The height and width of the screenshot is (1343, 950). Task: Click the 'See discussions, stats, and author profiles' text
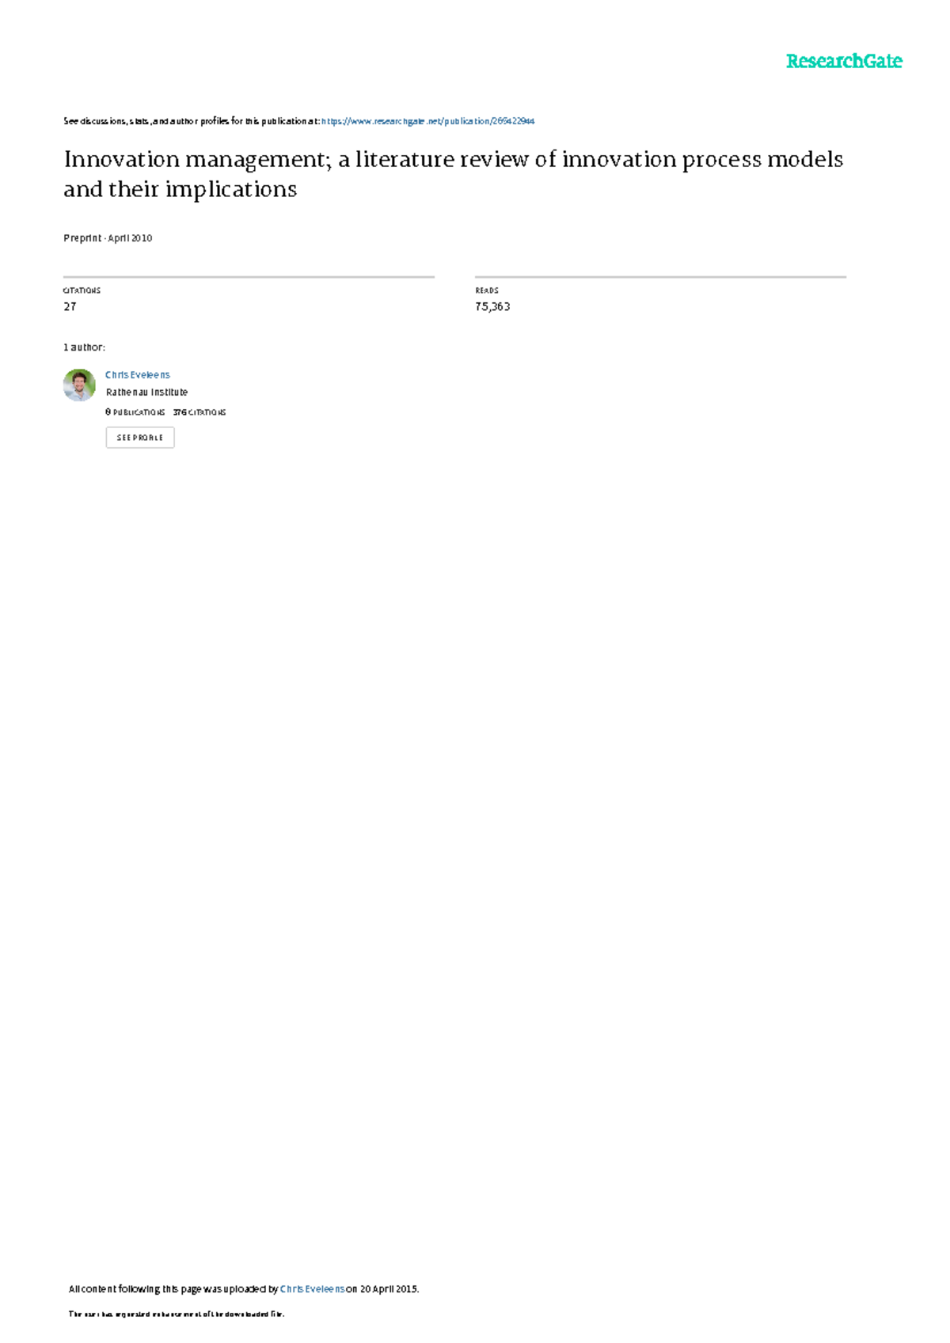[x=192, y=121]
